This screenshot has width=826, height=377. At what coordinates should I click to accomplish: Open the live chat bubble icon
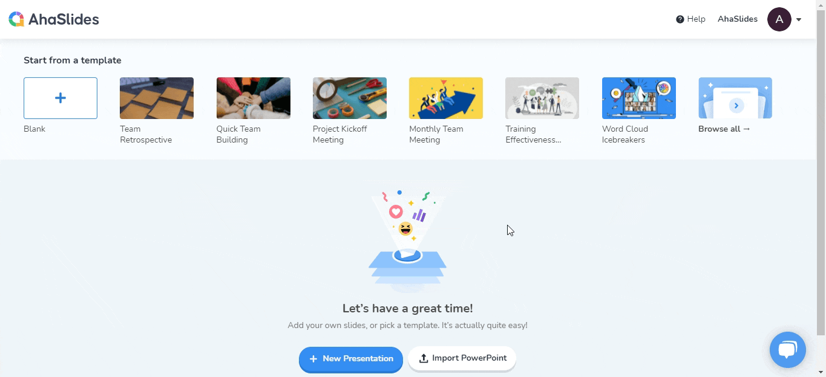pos(788,350)
